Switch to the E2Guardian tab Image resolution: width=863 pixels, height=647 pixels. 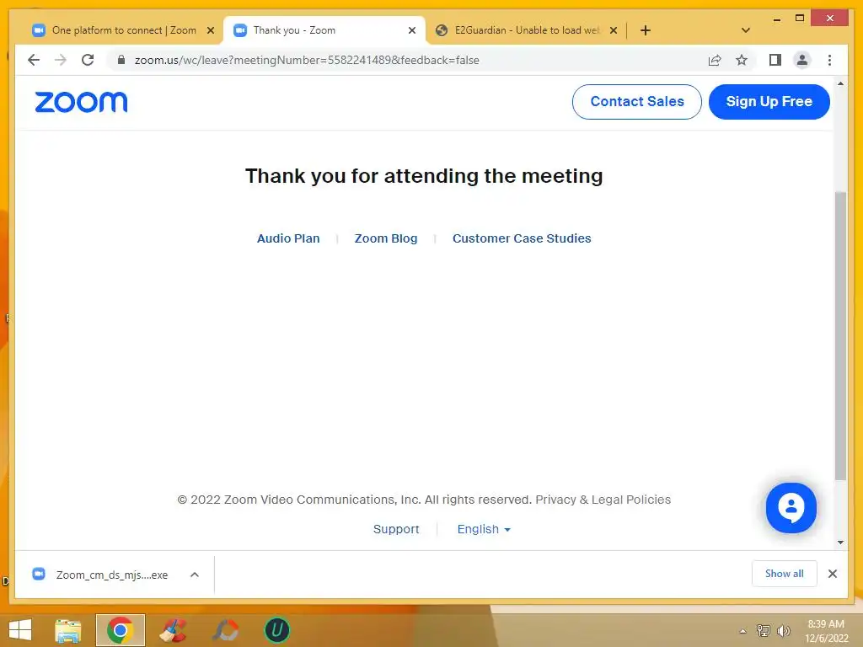tap(526, 30)
